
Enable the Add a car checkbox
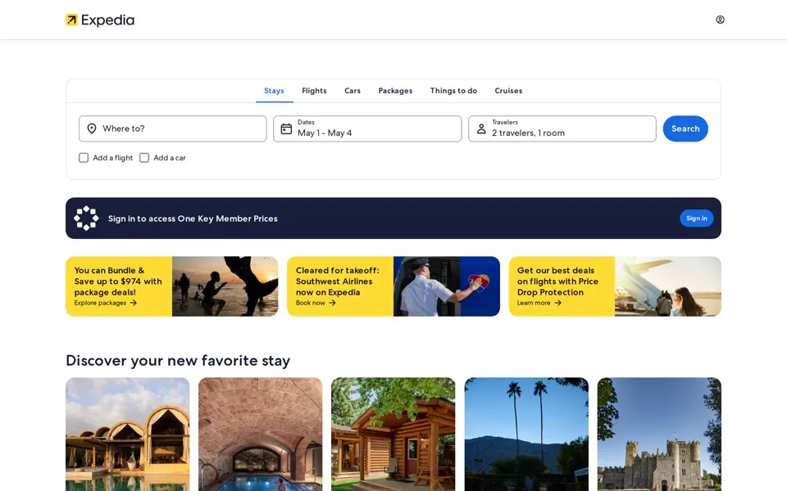pyautogui.click(x=144, y=158)
